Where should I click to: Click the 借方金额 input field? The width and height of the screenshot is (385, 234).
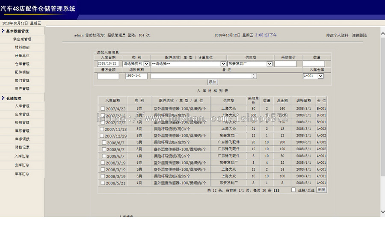coord(108,76)
